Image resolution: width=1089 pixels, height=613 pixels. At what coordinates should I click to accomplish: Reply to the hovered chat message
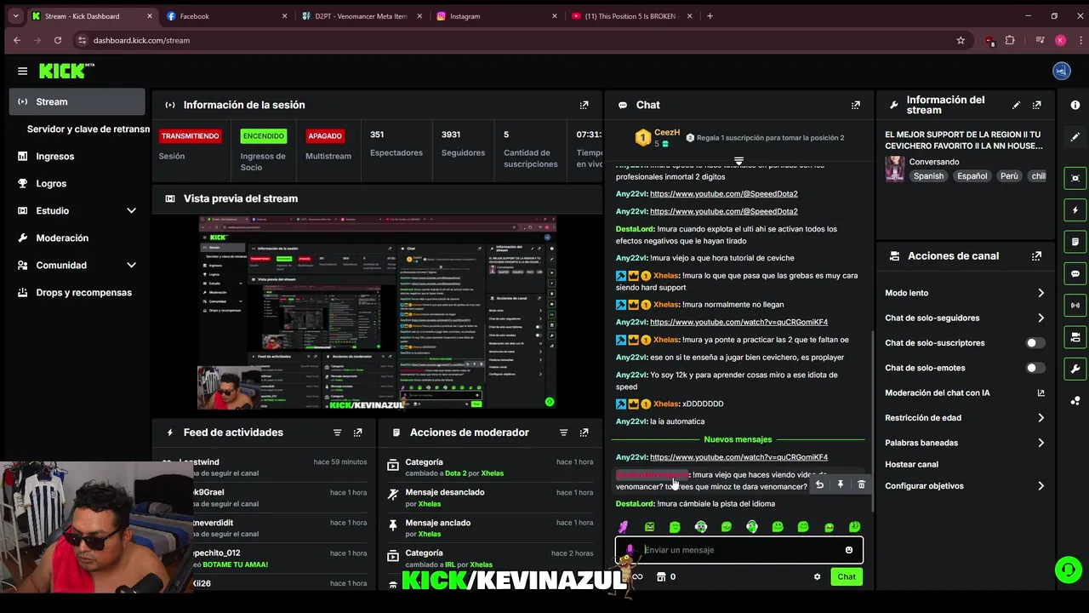819,484
